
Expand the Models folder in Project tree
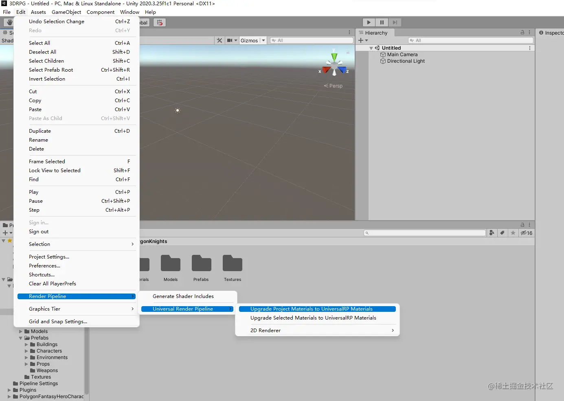point(21,331)
